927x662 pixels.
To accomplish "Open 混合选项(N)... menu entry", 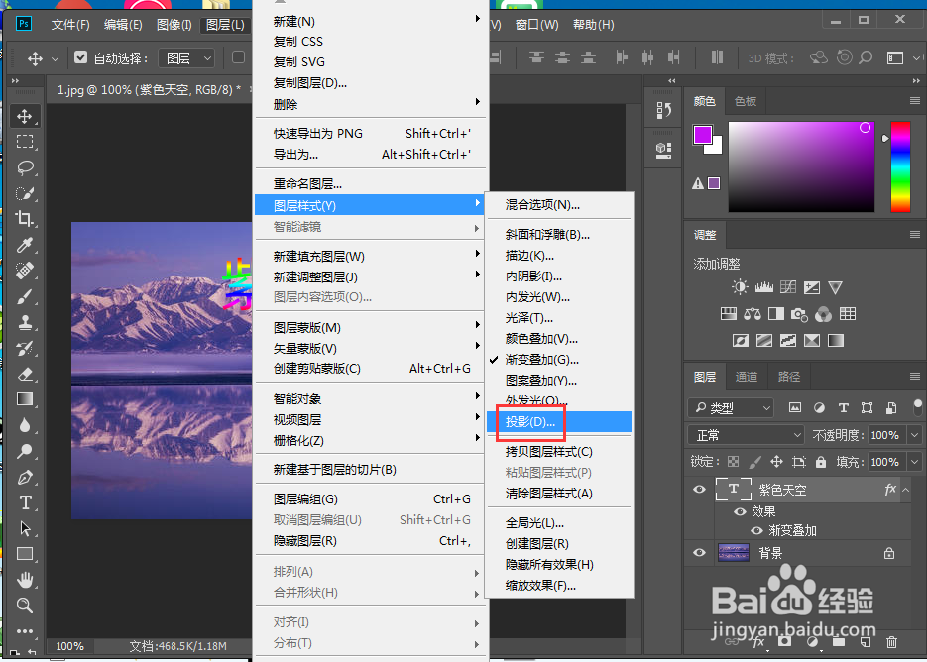I will tap(559, 205).
